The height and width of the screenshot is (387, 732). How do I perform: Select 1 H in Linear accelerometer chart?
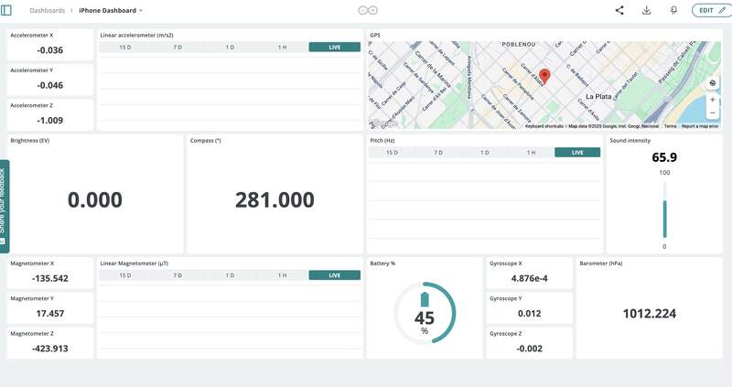pyautogui.click(x=282, y=48)
